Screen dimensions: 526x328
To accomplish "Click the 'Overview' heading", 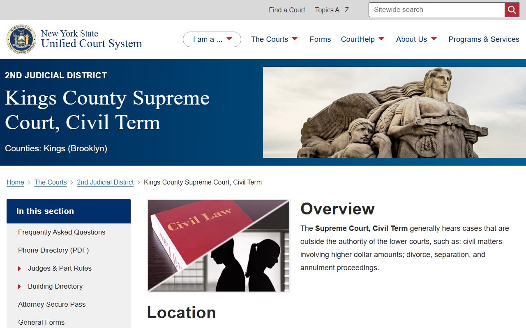I will pyautogui.click(x=337, y=209).
